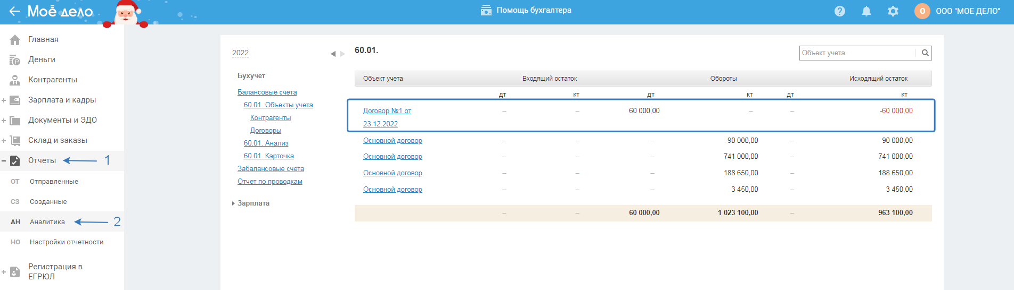Viewport: 1014px width, 290px height.
Task: Open the help question mark icon
Action: 840,11
